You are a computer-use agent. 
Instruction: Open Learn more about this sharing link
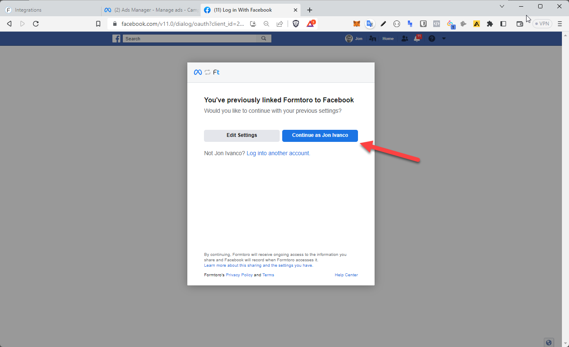pyautogui.click(x=258, y=265)
